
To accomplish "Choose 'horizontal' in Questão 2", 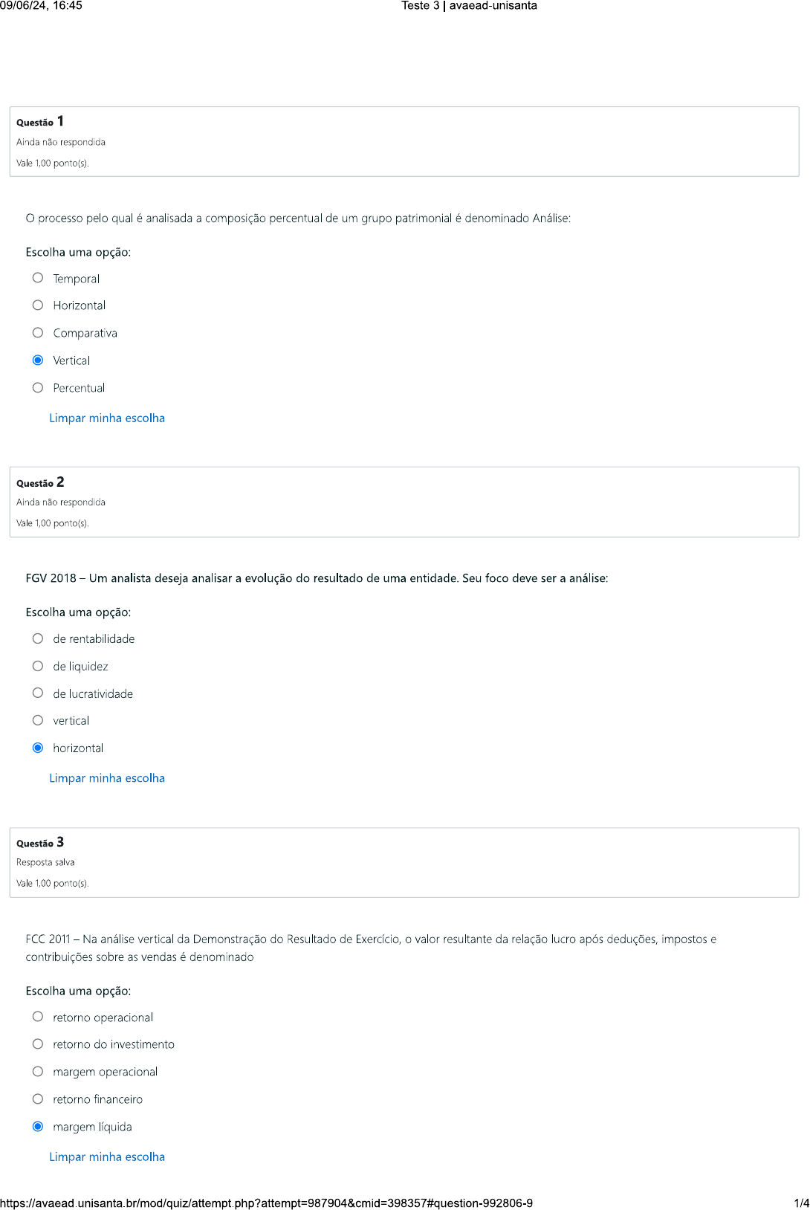I will click(x=38, y=748).
